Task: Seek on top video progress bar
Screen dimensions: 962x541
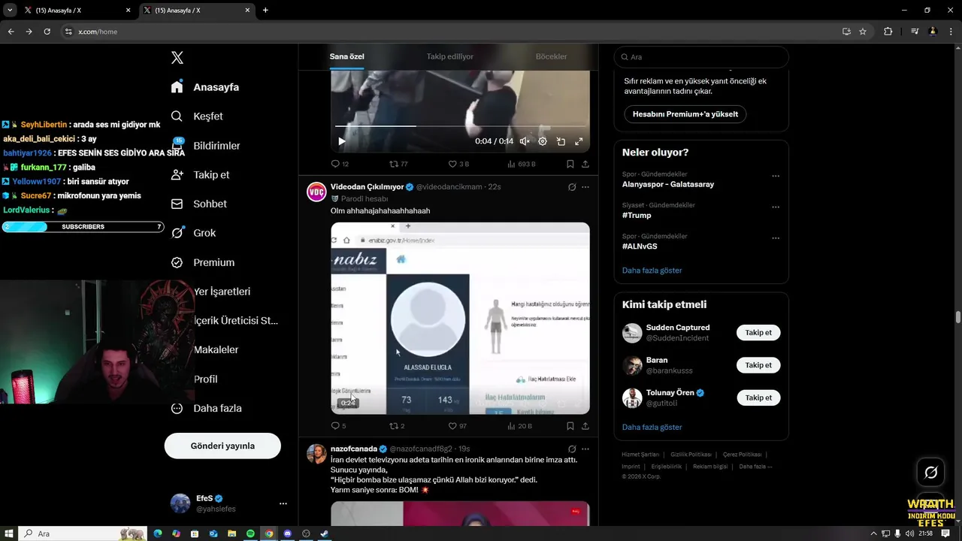Action: tap(460, 126)
